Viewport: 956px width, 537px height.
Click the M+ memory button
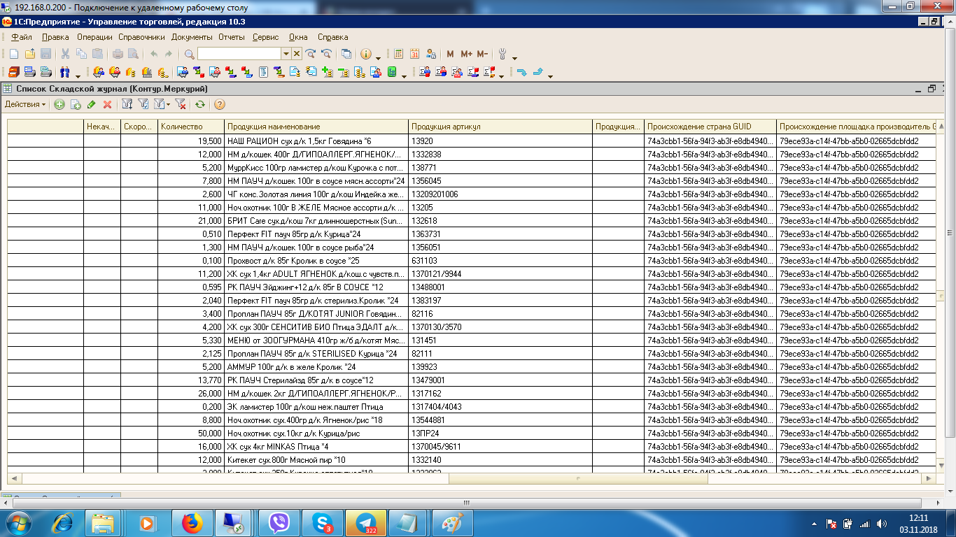[x=466, y=54]
